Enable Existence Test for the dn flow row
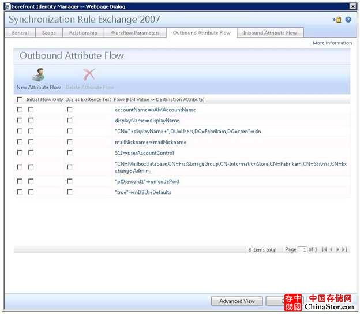 click(x=70, y=131)
